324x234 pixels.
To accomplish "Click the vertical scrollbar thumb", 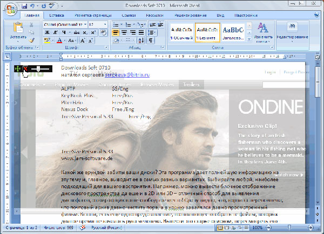I will click(x=318, y=82).
